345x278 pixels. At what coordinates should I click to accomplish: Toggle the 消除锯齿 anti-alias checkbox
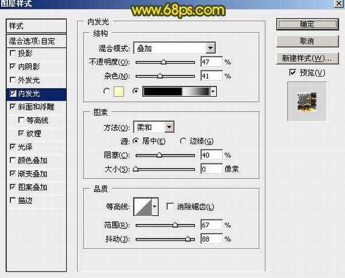pos(170,207)
